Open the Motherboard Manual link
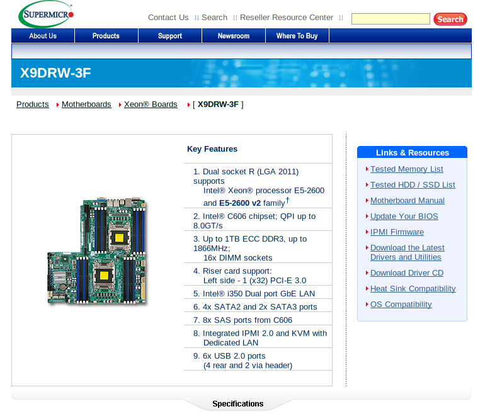This screenshot has height=414, width=485. point(408,201)
